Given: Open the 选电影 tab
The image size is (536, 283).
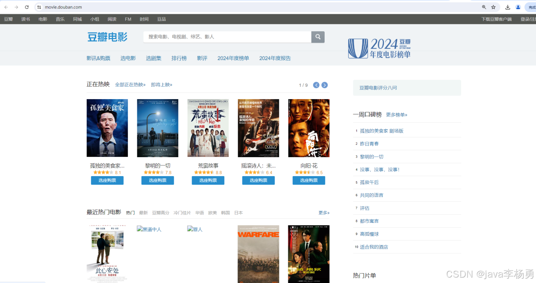Looking at the screenshot, I should tap(128, 58).
